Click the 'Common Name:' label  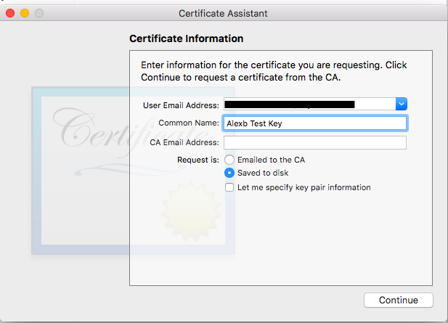coord(189,123)
